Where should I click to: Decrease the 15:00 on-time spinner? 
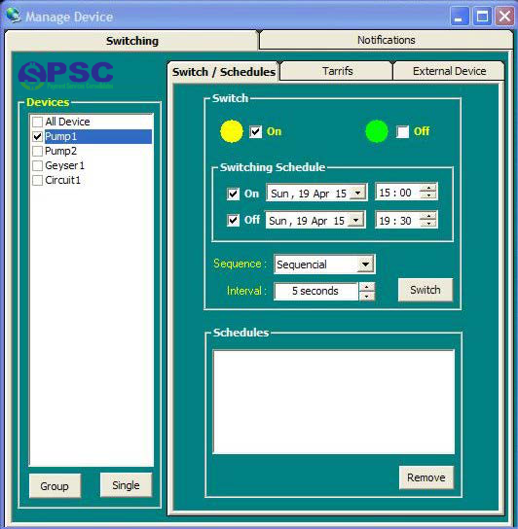[428, 196]
